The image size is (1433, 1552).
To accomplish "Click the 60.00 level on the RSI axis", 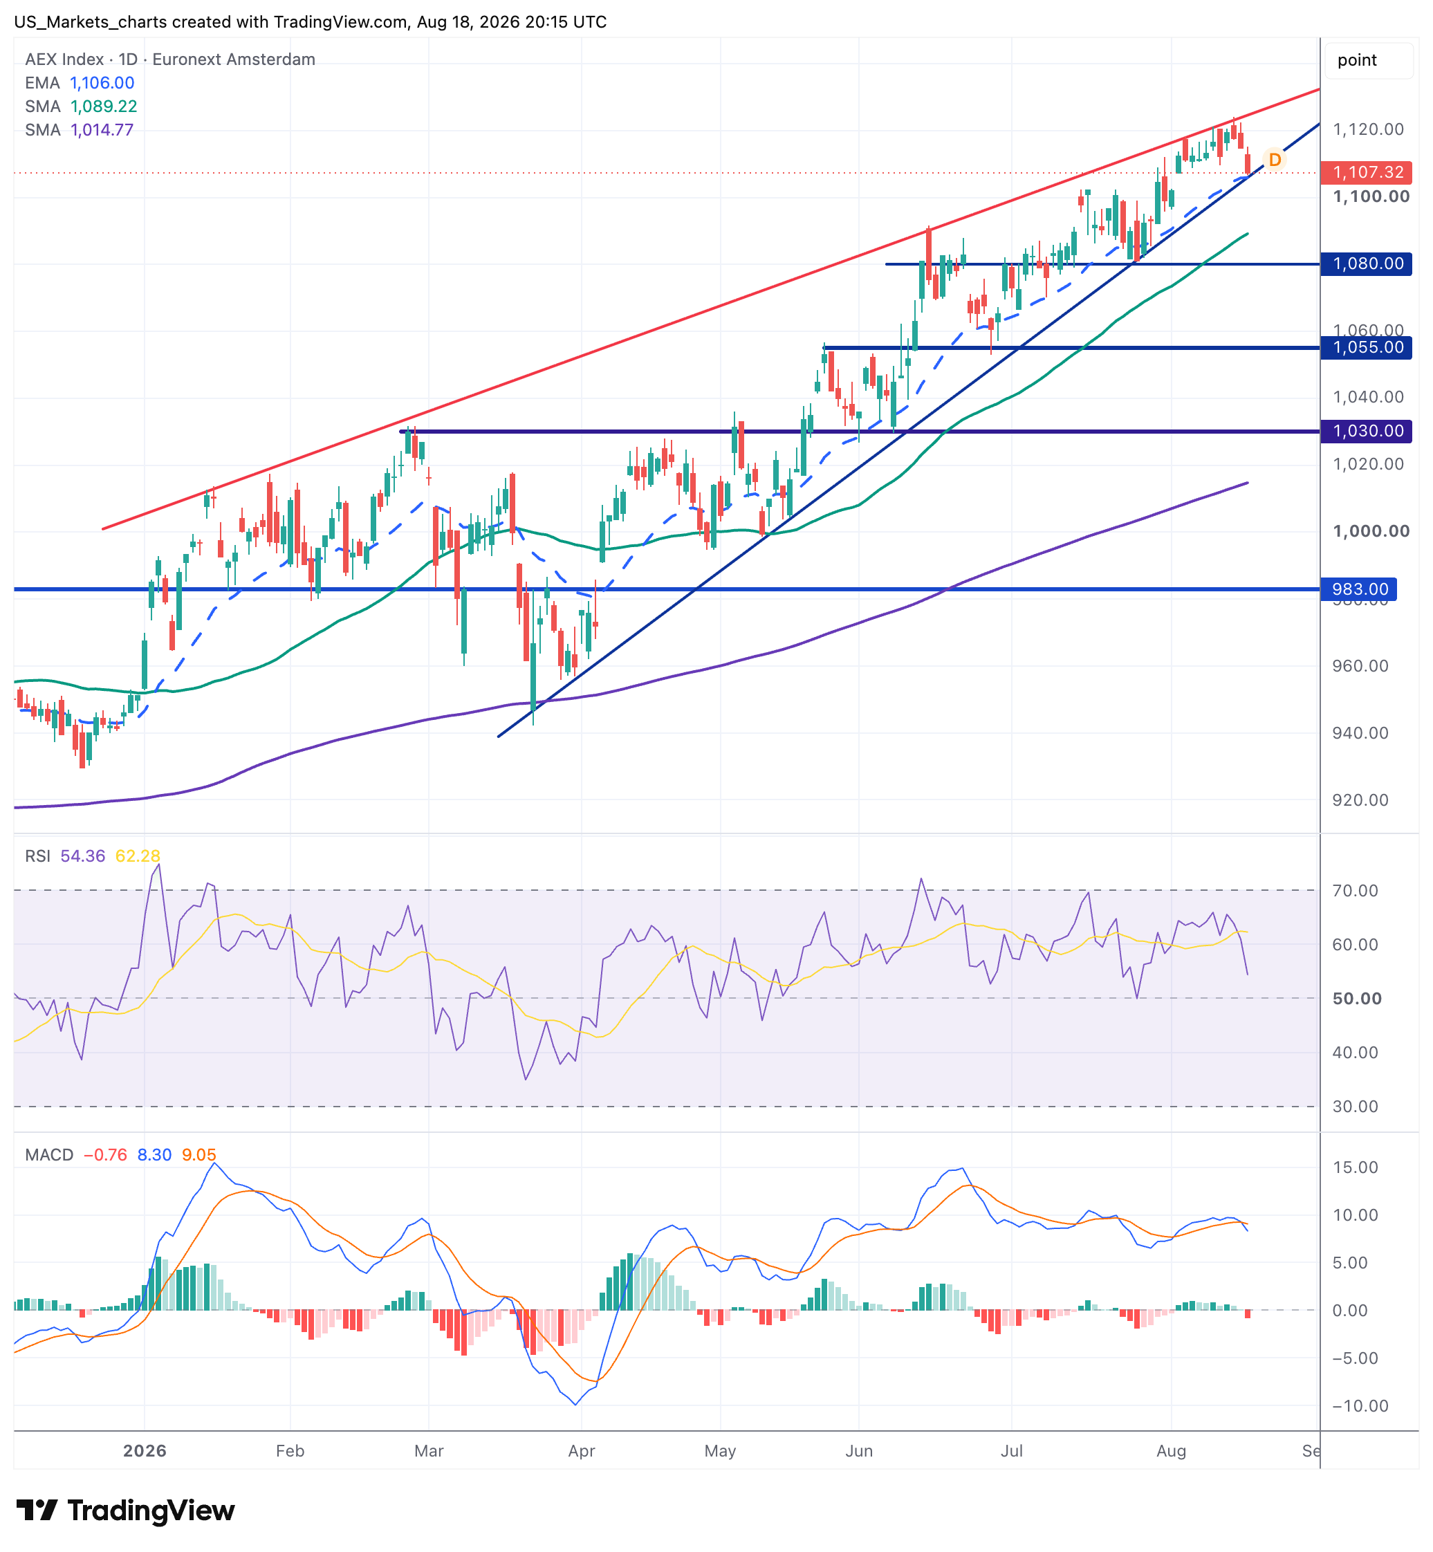I will click(x=1356, y=945).
